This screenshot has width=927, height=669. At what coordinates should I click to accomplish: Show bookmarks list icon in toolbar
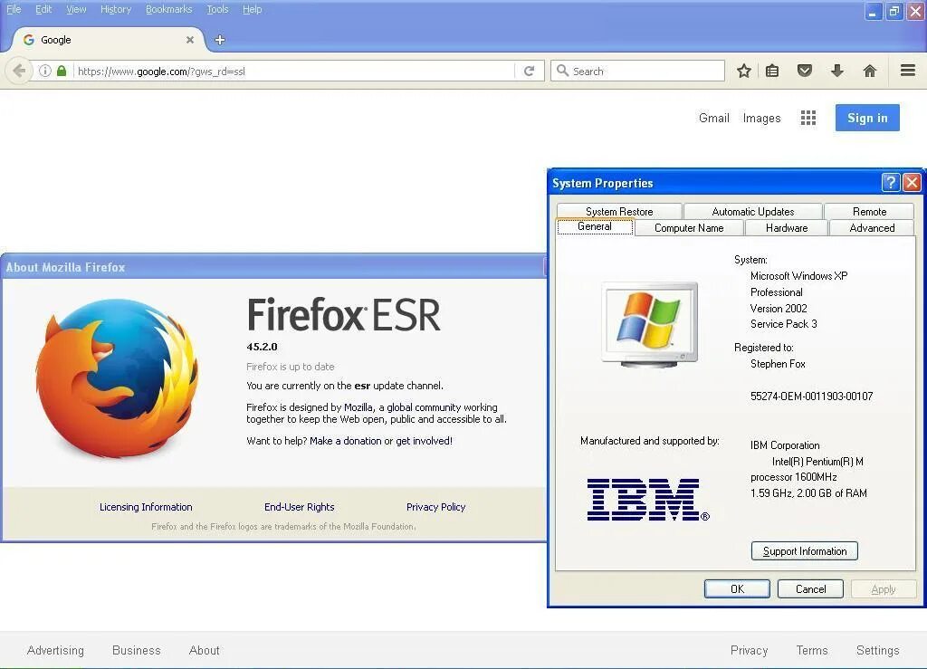(772, 71)
